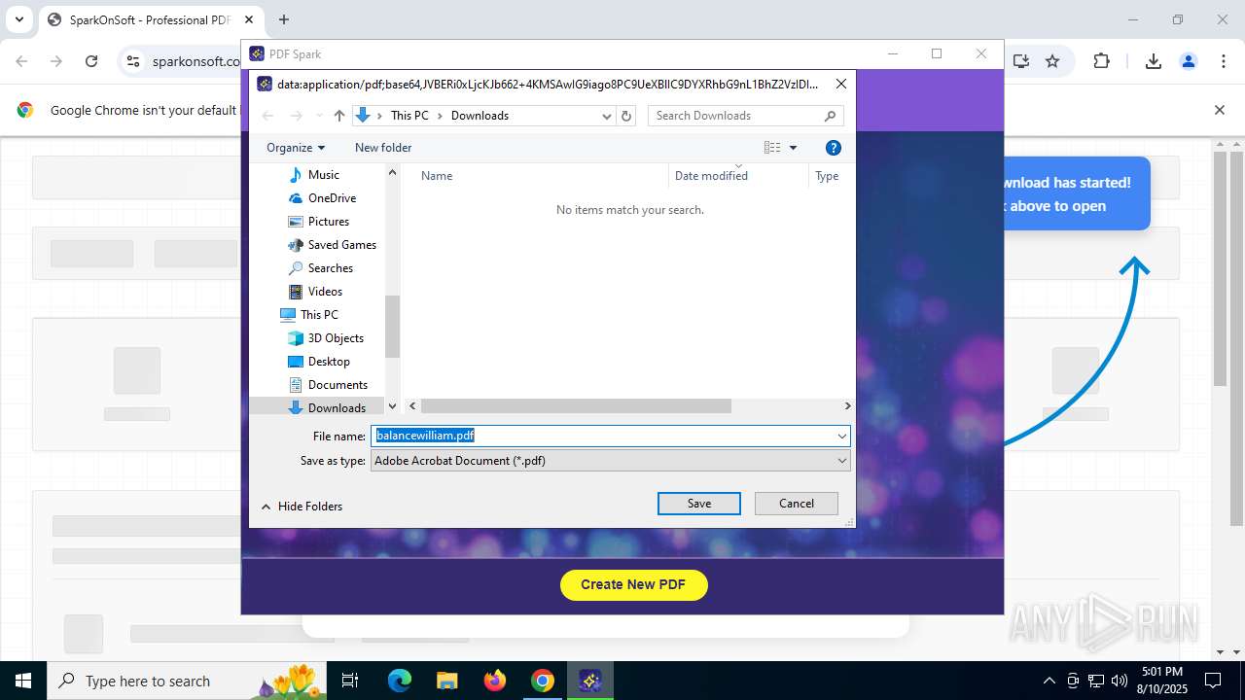Click the horizontal scrollbar in file list
The width and height of the screenshot is (1245, 700).
coord(575,406)
